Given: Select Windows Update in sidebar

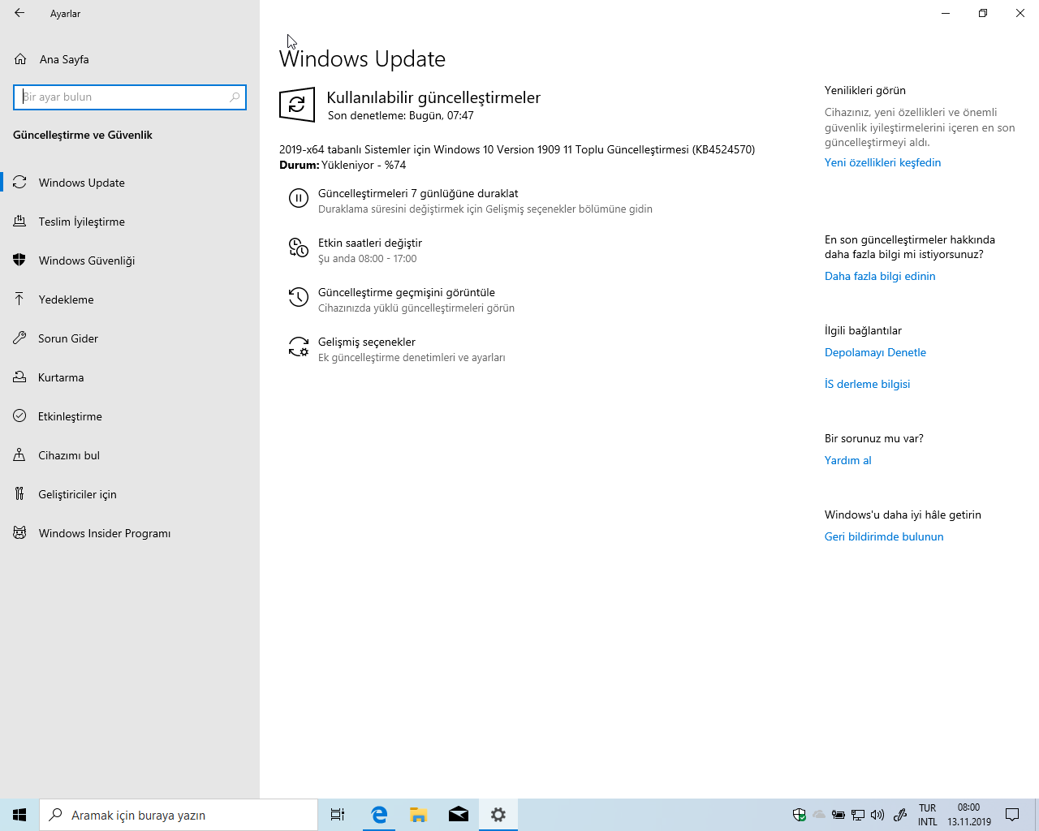Looking at the screenshot, I should (x=130, y=183).
